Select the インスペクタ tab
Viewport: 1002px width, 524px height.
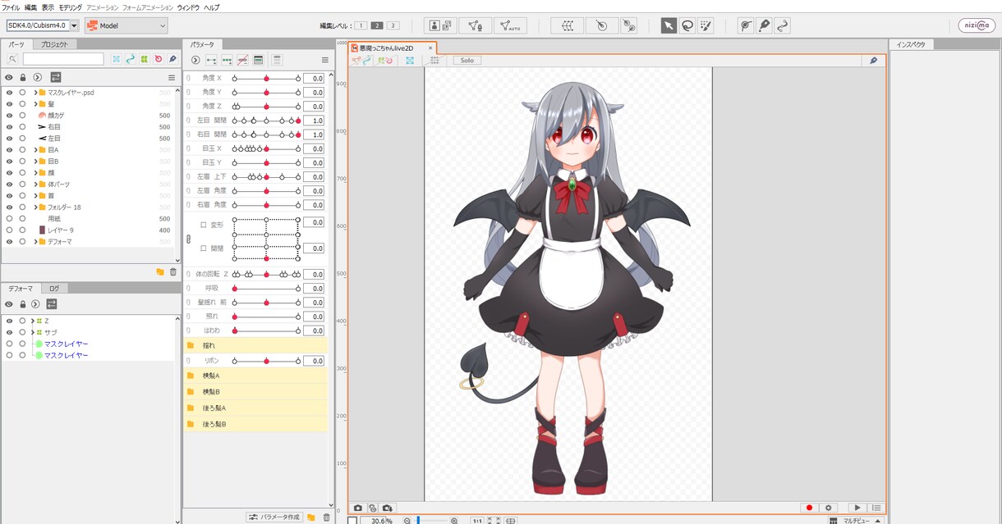911,44
